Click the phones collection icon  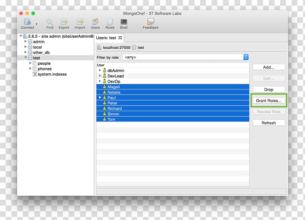click(35, 69)
